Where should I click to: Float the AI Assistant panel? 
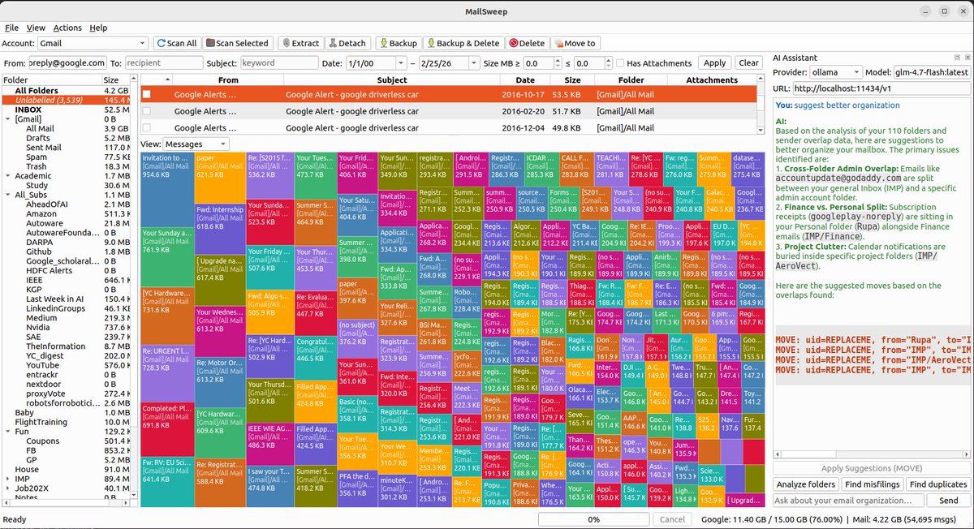pos(956,58)
